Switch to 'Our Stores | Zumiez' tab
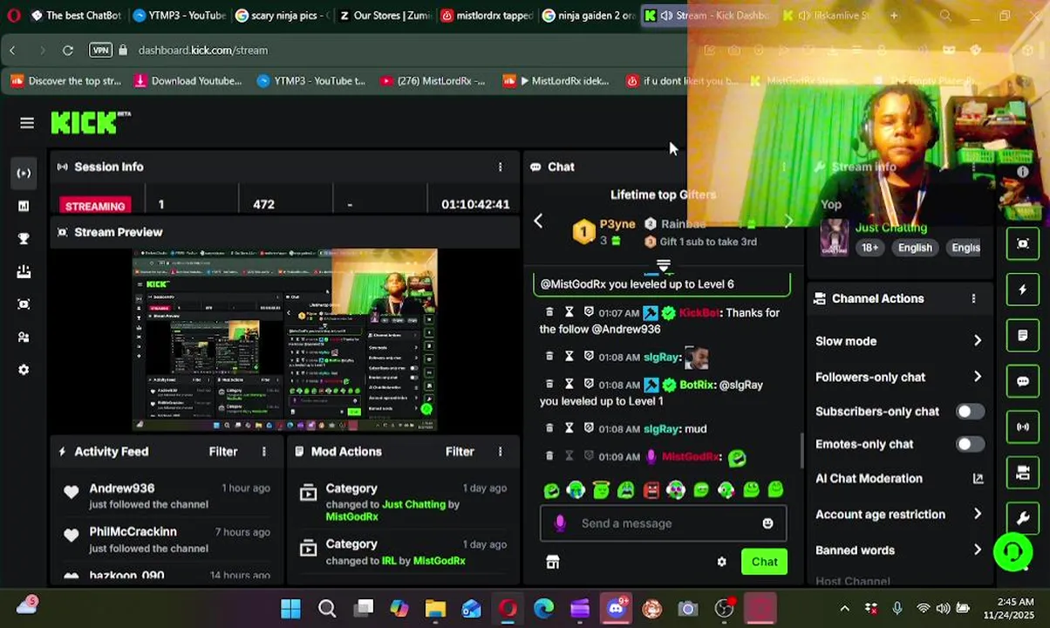1050x628 pixels. click(x=385, y=16)
